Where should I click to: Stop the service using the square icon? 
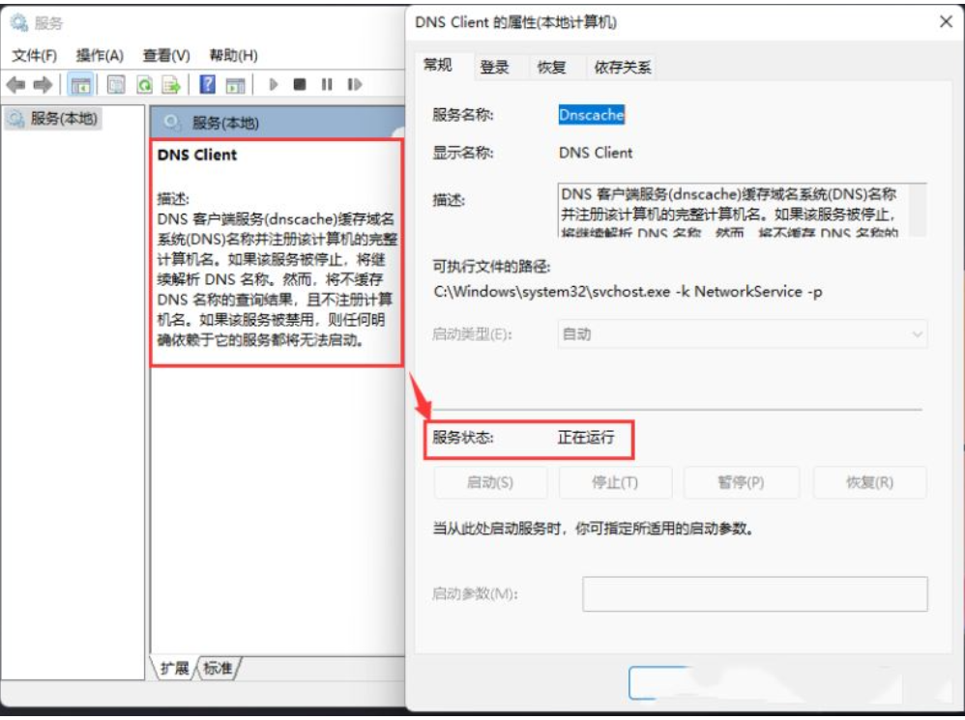tap(301, 82)
